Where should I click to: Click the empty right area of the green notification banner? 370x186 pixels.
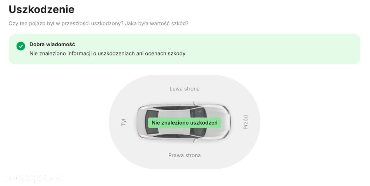point(296,49)
